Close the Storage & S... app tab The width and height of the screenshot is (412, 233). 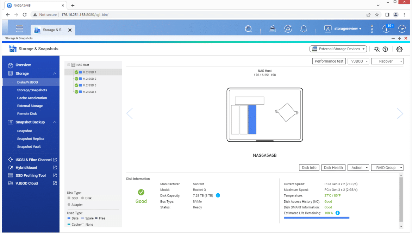[x=70, y=30]
